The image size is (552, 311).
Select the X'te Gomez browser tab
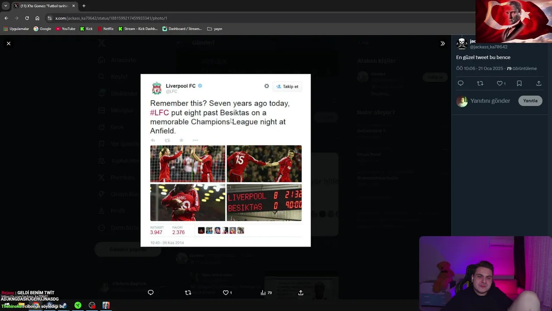(44, 6)
